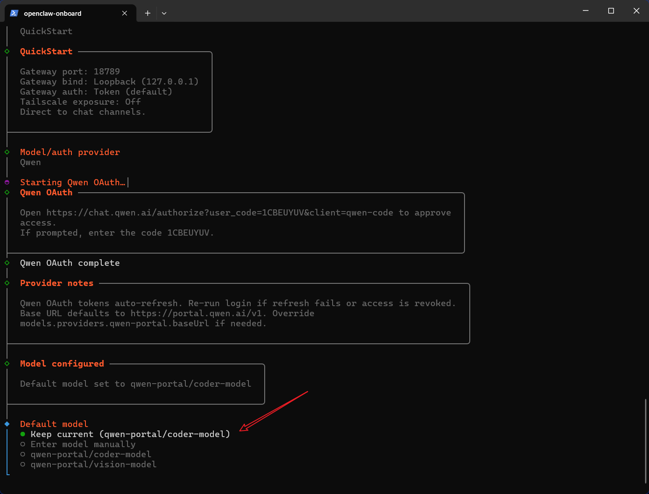
Task: Click the green diamond beside Model/auth provider
Action: pyautogui.click(x=7, y=152)
